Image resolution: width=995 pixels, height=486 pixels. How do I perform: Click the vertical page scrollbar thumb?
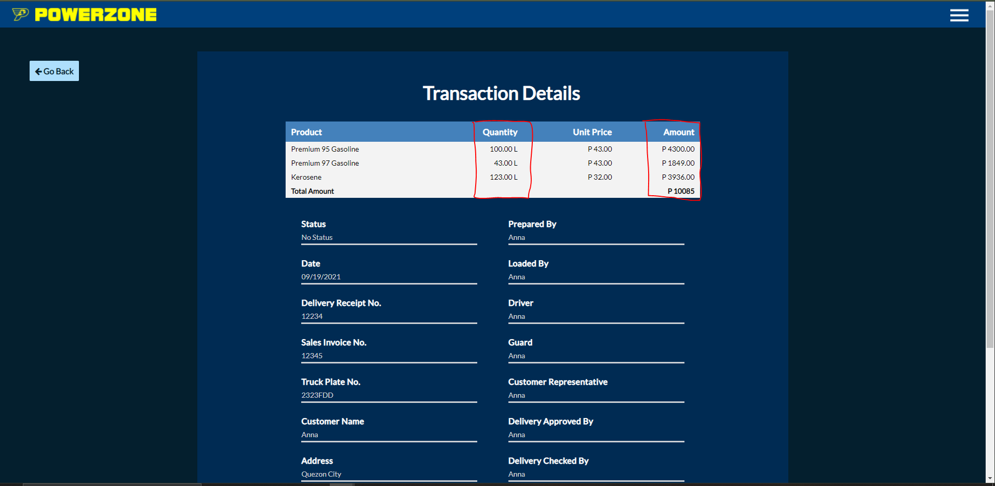coord(990,179)
